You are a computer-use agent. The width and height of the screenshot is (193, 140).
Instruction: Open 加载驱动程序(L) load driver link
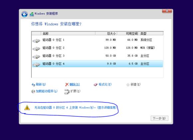click(47, 91)
